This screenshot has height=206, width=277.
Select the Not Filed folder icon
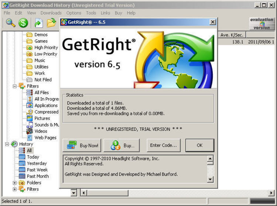tap(30, 80)
